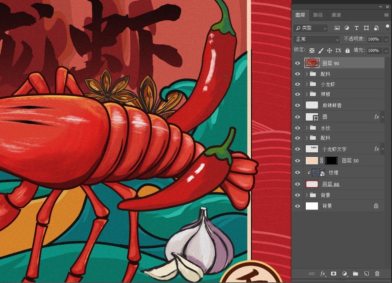Lock transparent pixels icon
Image resolution: width=392 pixels, height=283 pixels.
tap(312, 51)
